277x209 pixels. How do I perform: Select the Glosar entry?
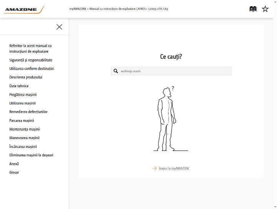click(14, 173)
